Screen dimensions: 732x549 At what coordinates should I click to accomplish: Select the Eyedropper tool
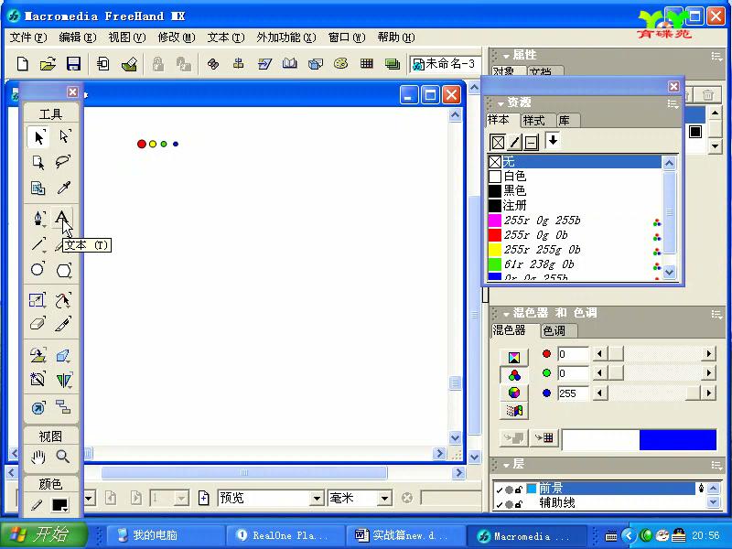pyautogui.click(x=64, y=188)
